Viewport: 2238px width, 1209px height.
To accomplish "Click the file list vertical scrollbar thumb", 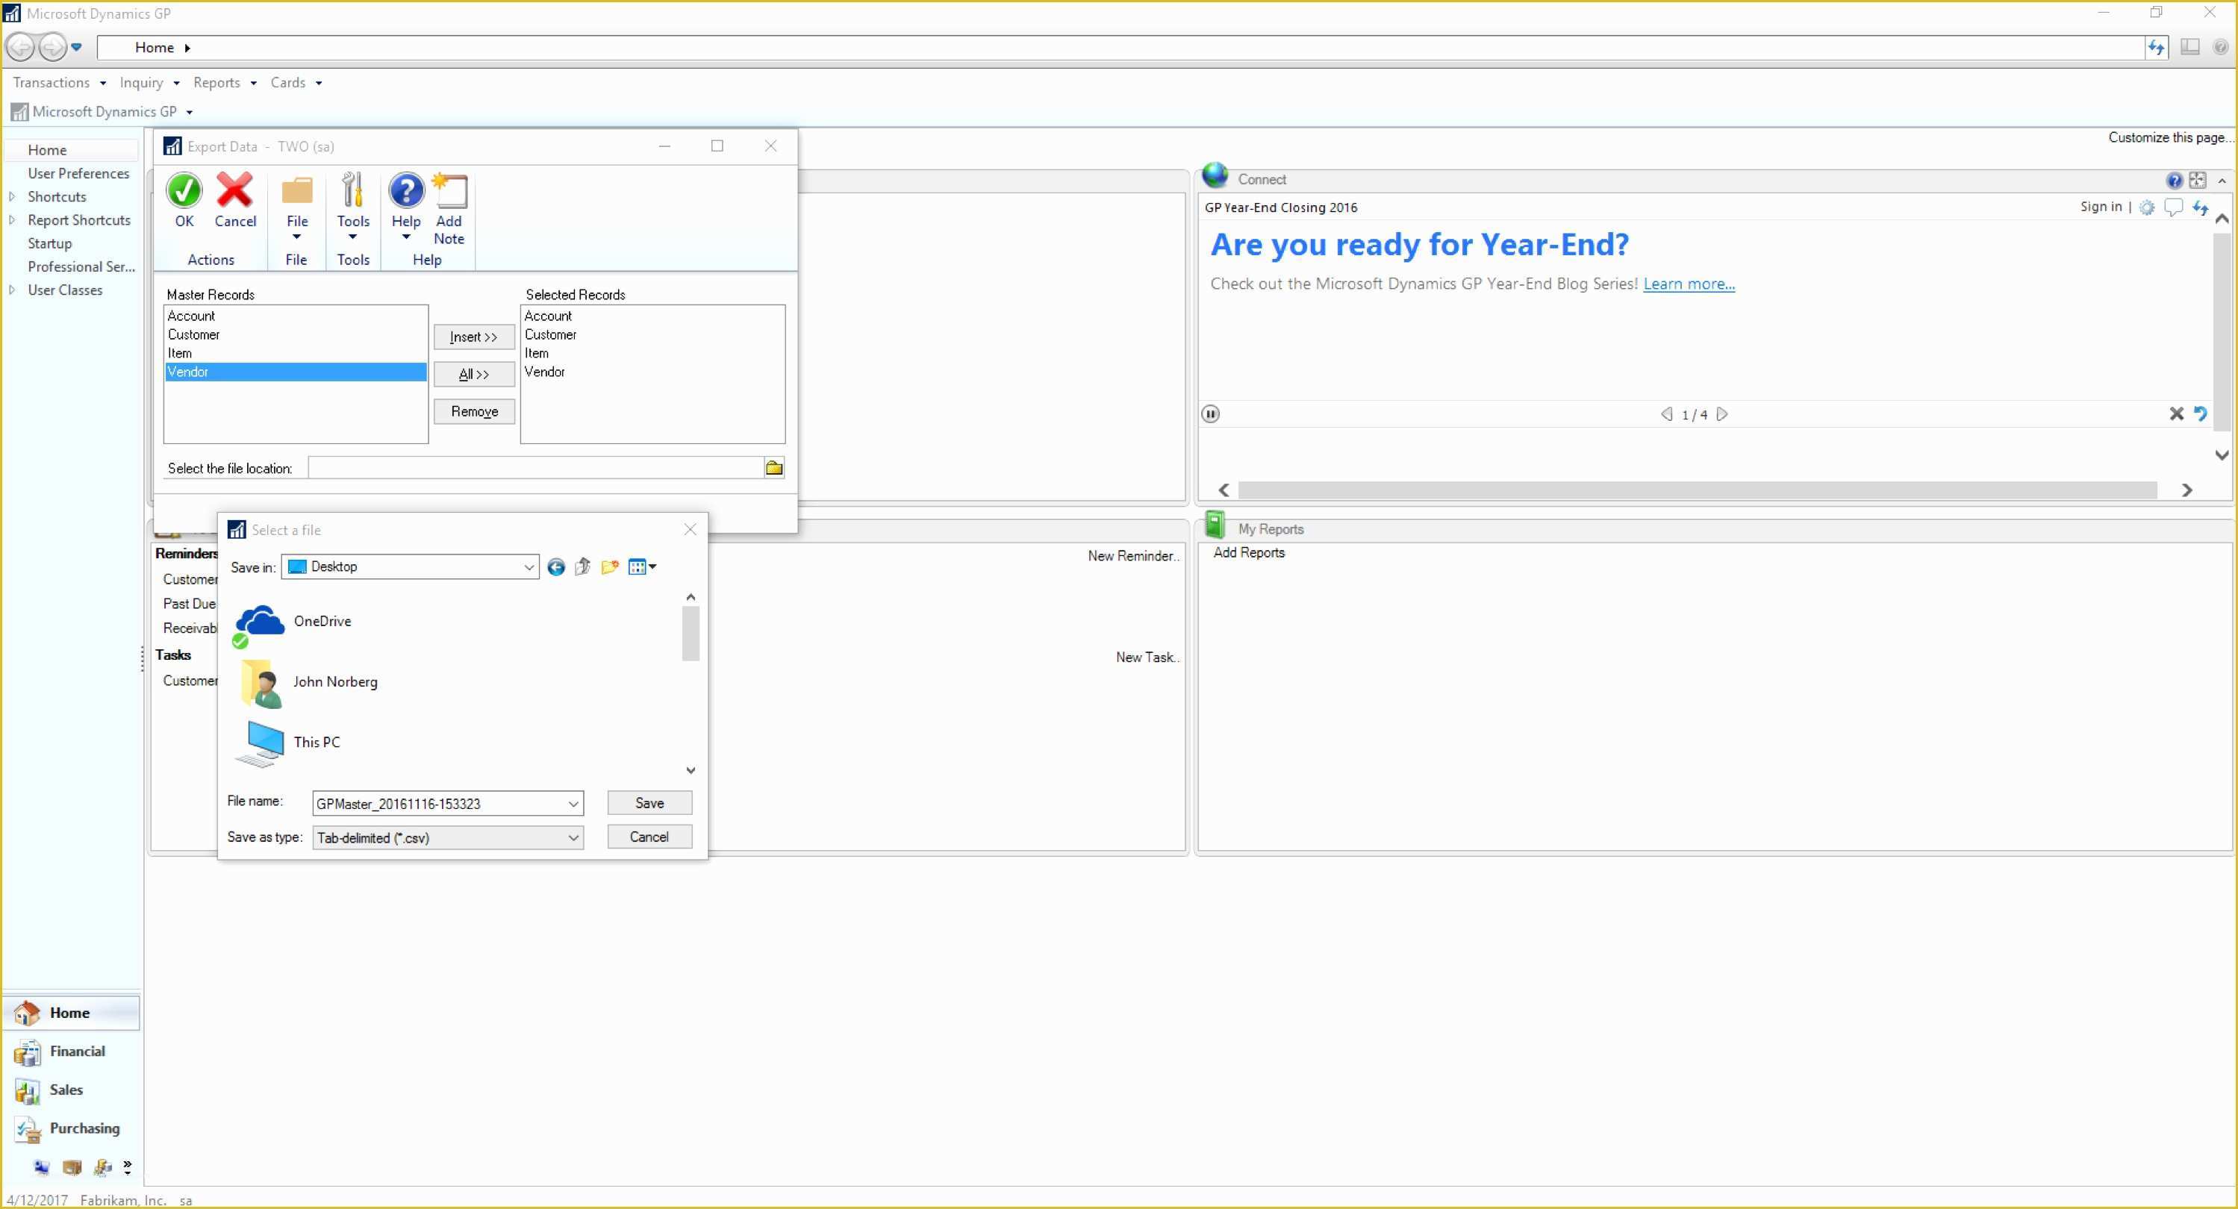I will coord(691,634).
